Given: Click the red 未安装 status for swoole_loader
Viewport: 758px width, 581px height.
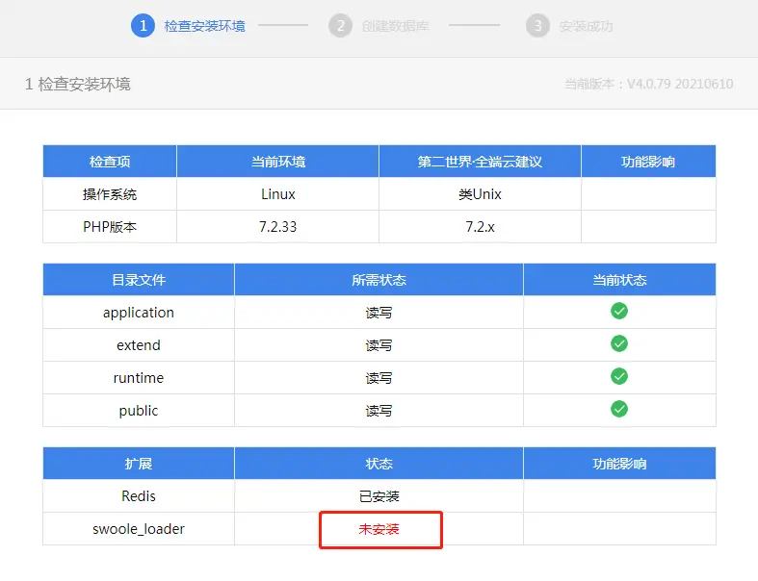Looking at the screenshot, I should tap(379, 529).
